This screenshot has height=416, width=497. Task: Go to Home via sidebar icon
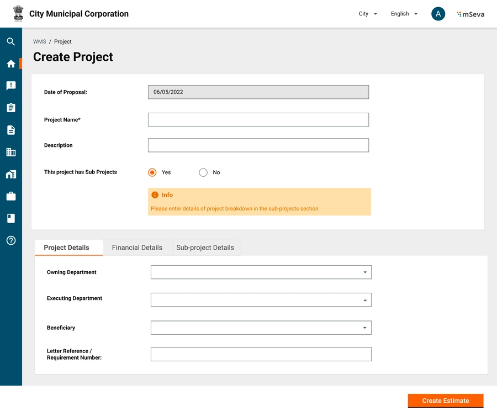point(10,64)
